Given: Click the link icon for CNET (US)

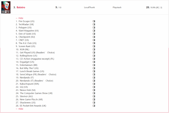Looking at the screenshot, I should click(94, 40).
